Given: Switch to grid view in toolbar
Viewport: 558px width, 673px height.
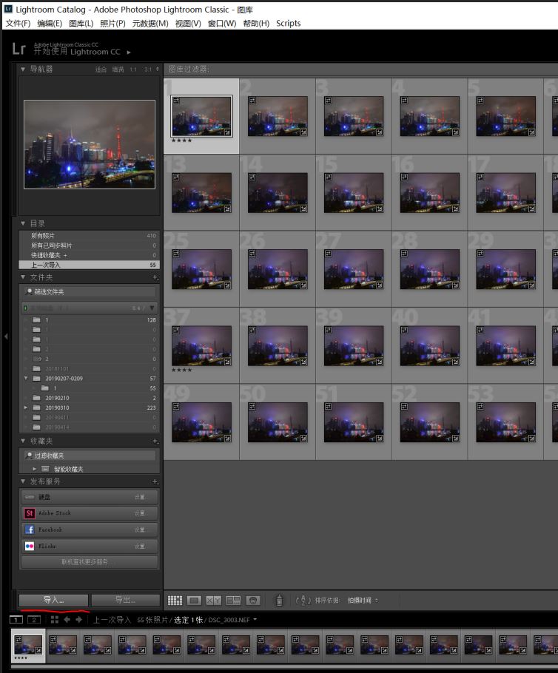Looking at the screenshot, I should pos(175,601).
